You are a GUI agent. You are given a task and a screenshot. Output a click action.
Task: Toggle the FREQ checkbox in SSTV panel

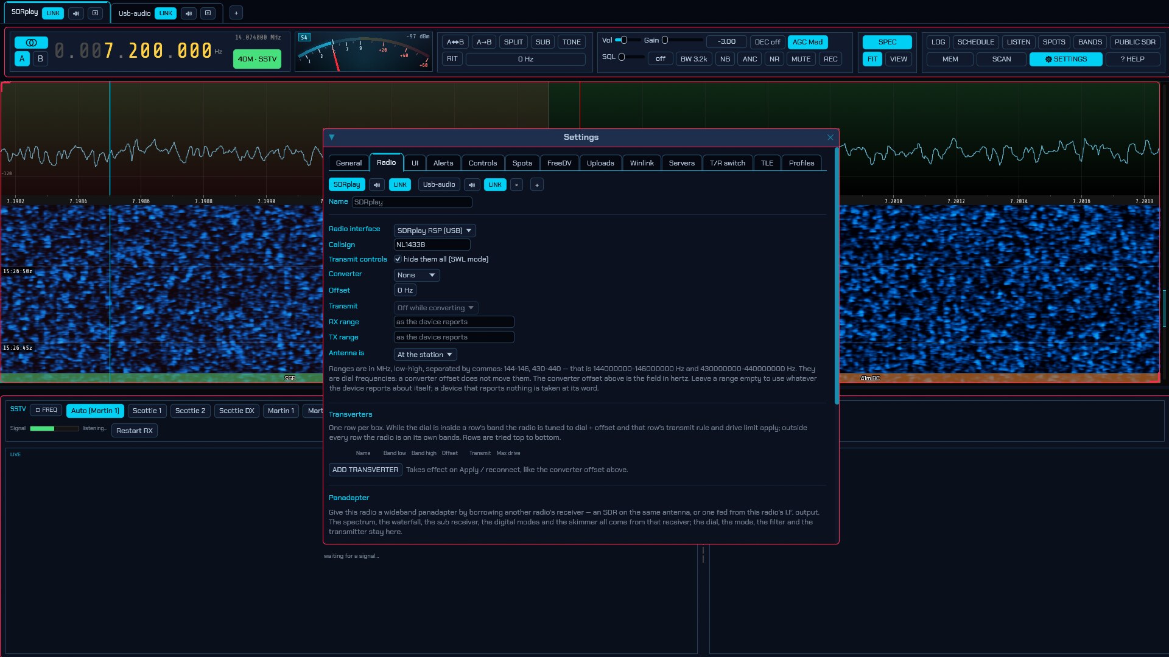tap(46, 410)
